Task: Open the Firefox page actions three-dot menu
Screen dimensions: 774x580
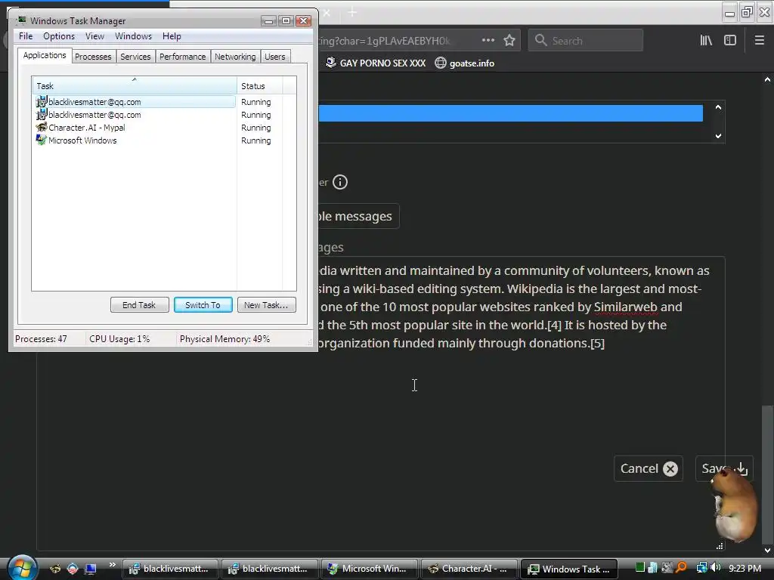Action: pyautogui.click(x=488, y=41)
